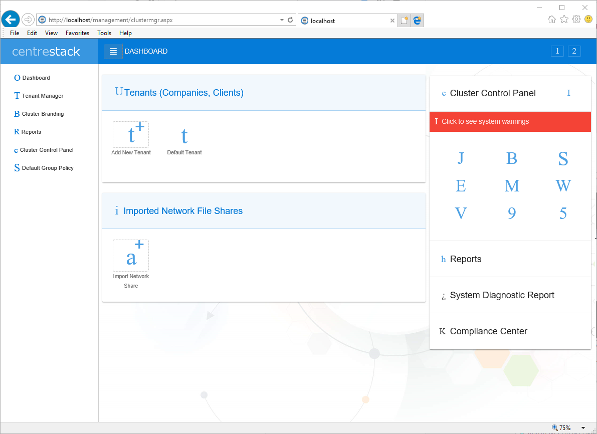Click the S icon in the control panel grid
The image size is (597, 434).
563,158
